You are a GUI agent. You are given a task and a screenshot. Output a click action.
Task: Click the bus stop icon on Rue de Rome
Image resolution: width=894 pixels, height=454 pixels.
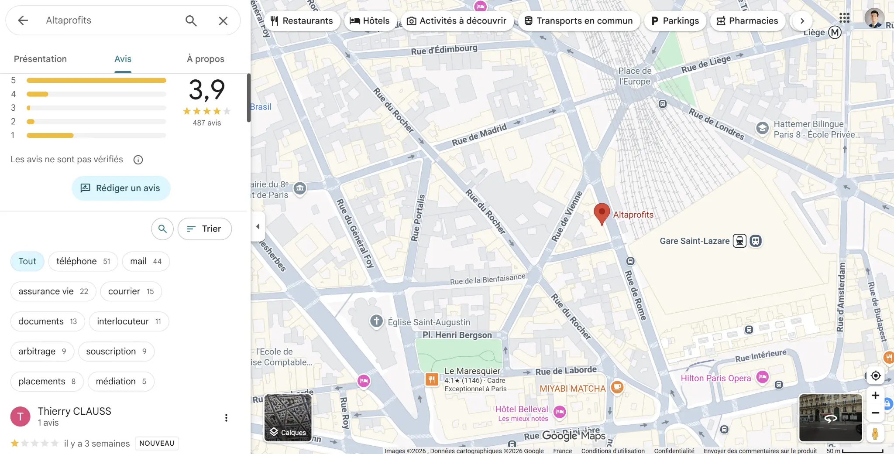pos(630,261)
